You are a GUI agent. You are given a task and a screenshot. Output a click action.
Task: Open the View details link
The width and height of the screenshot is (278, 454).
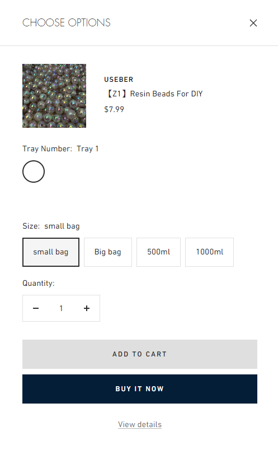coord(140,424)
